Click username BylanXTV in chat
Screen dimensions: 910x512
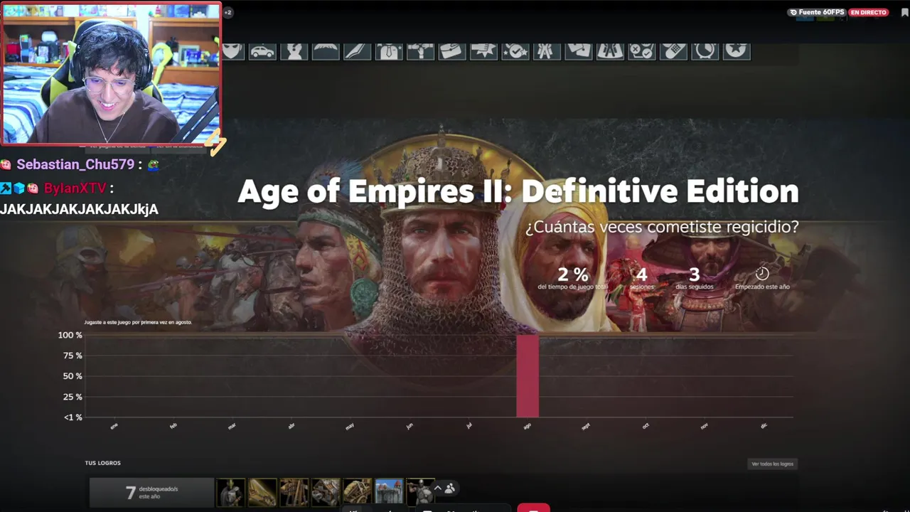[x=75, y=188]
